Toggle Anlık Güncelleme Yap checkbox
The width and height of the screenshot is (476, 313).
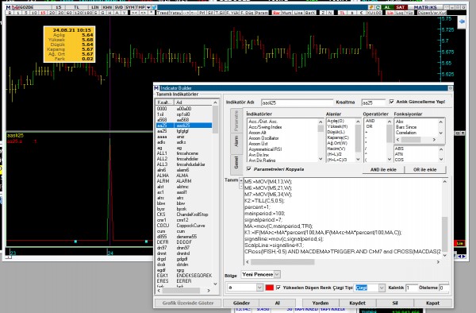(392, 102)
